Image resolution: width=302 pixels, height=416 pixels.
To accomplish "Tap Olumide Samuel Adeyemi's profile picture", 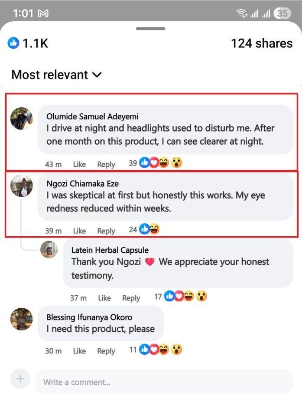I will click(x=21, y=119).
